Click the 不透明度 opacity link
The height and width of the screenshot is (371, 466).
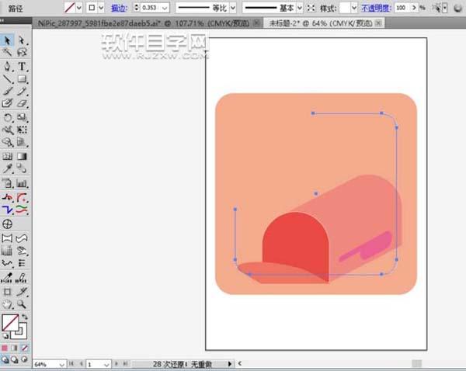[375, 7]
